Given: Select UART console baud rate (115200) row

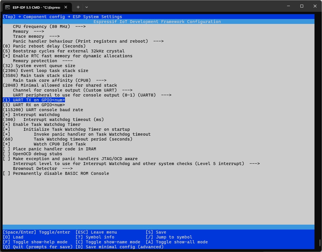Looking at the screenshot, I should pos(43,110).
